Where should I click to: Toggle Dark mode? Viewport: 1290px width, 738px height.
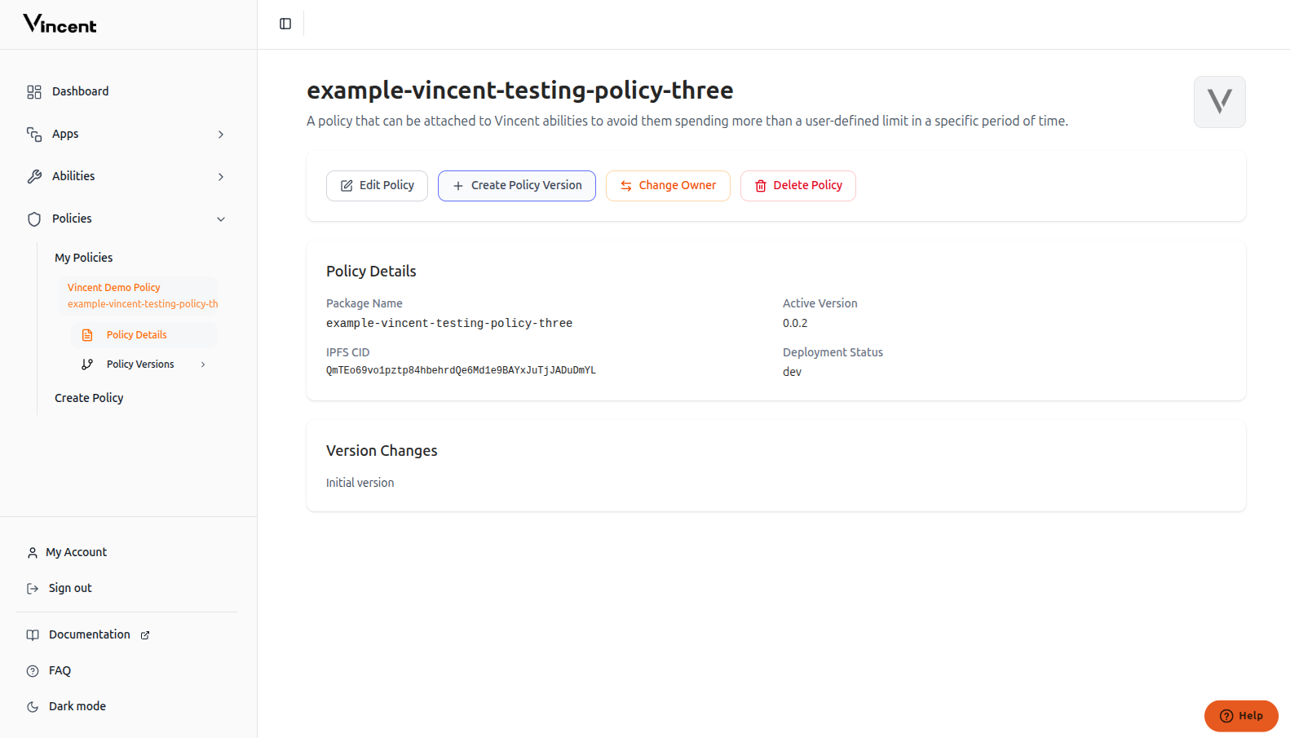tap(77, 706)
